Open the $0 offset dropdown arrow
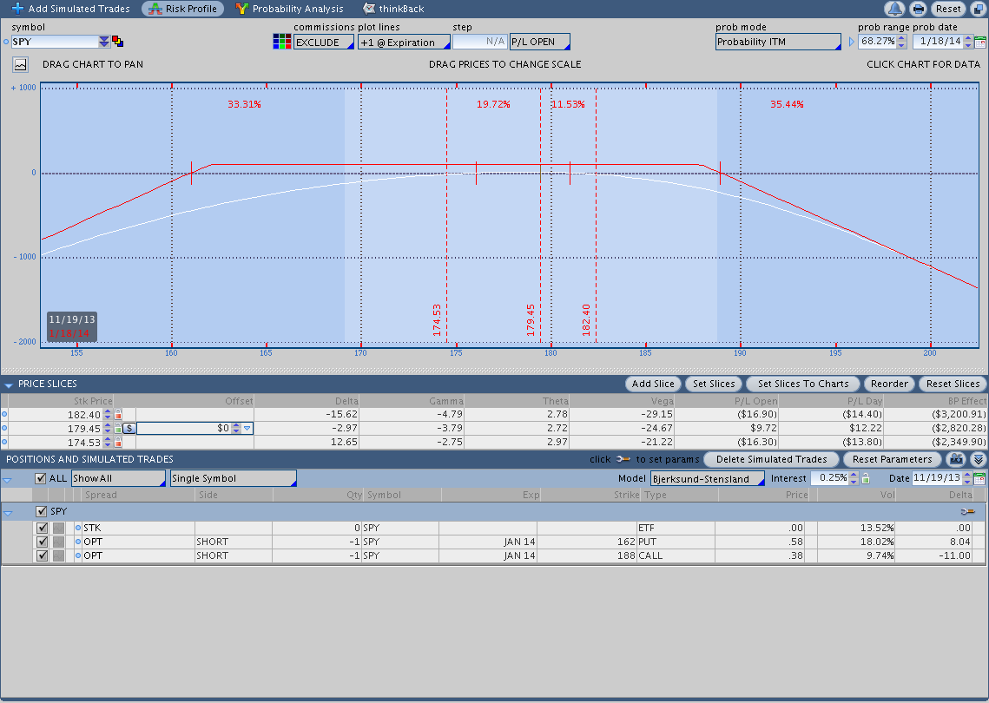 [x=247, y=428]
